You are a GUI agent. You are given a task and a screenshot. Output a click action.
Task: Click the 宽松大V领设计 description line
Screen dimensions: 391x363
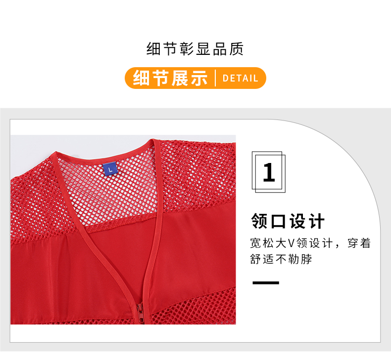pyautogui.click(x=310, y=243)
